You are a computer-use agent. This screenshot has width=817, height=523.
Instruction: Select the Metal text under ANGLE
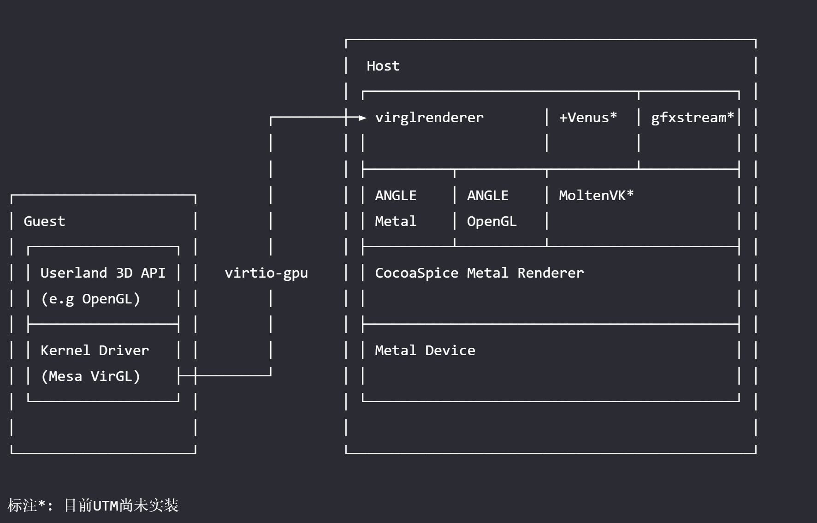396,221
